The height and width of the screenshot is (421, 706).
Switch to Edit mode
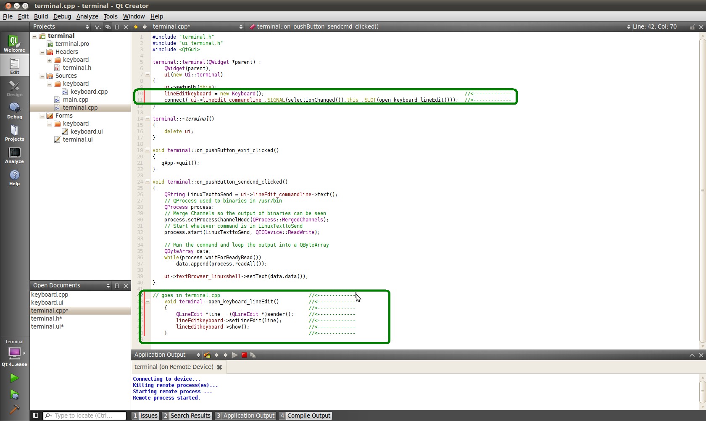coord(14,66)
